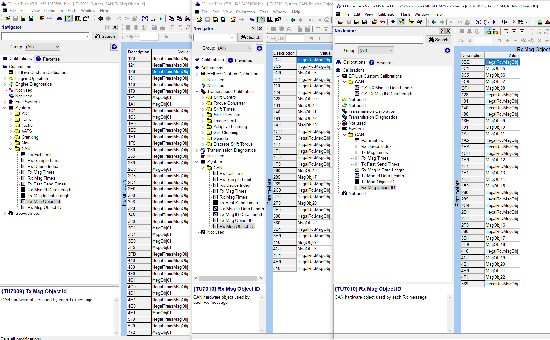Viewport: 550px width, 340px height.
Task: Click Save As icon in e67 window toolbar
Action: coord(23,19)
